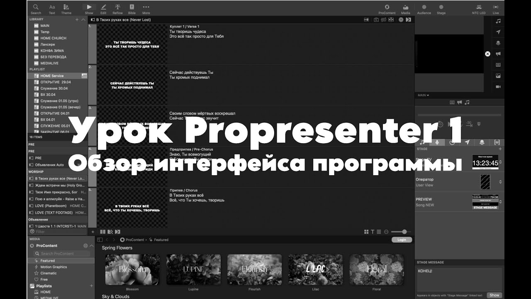Image resolution: width=531 pixels, height=299 pixels.
Task: Change the PREVIEW stage layout stepper
Action: [x=500, y=202]
